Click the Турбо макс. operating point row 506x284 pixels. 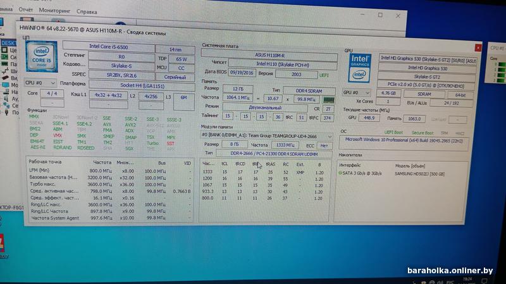point(109,184)
